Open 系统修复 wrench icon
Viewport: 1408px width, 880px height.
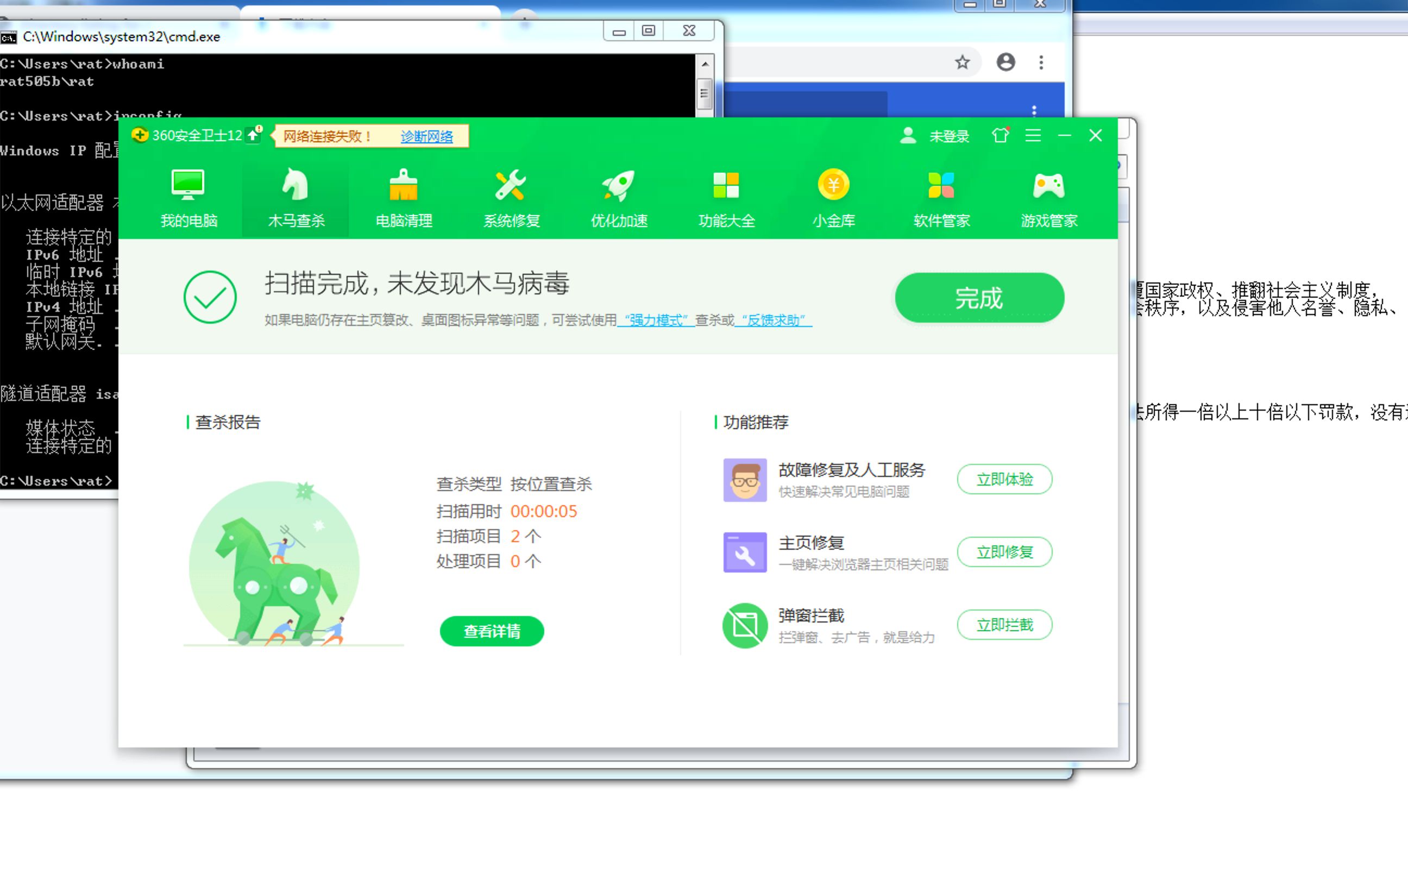pos(510,185)
